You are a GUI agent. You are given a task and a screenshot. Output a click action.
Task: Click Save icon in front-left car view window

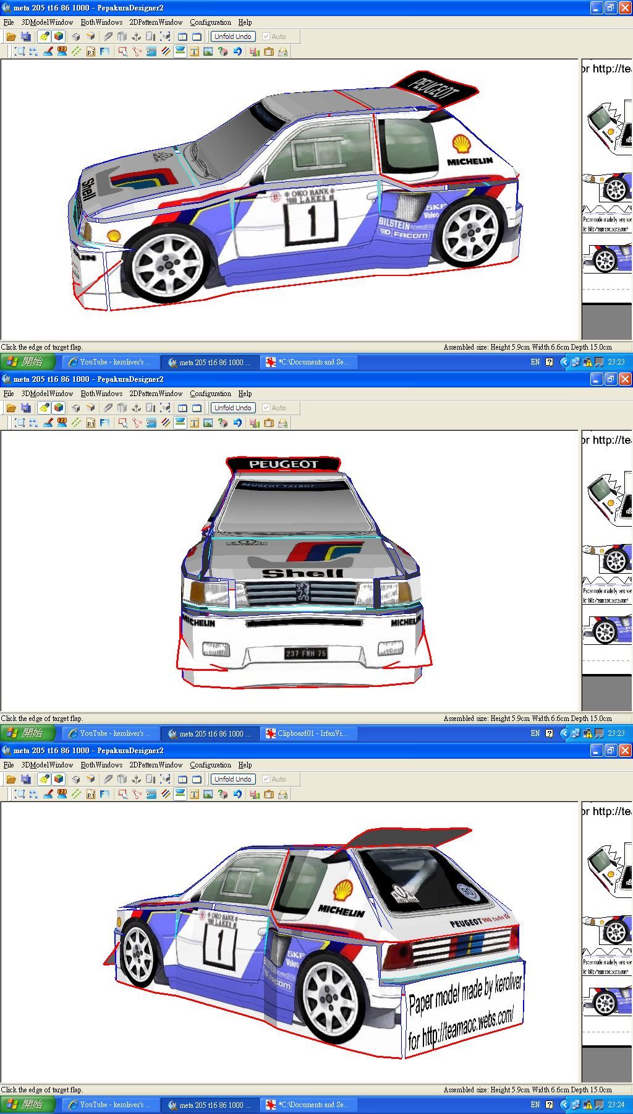25,37
